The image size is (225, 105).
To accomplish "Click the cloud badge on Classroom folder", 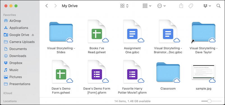I will (177, 81).
